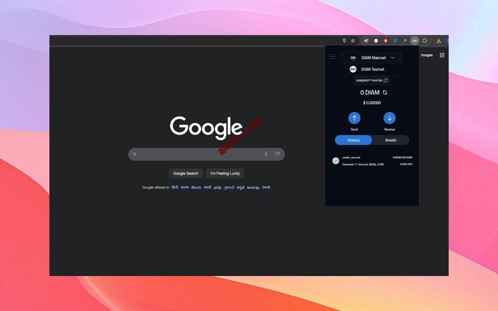Click the $ 0.00000 balance value

[x=372, y=103]
